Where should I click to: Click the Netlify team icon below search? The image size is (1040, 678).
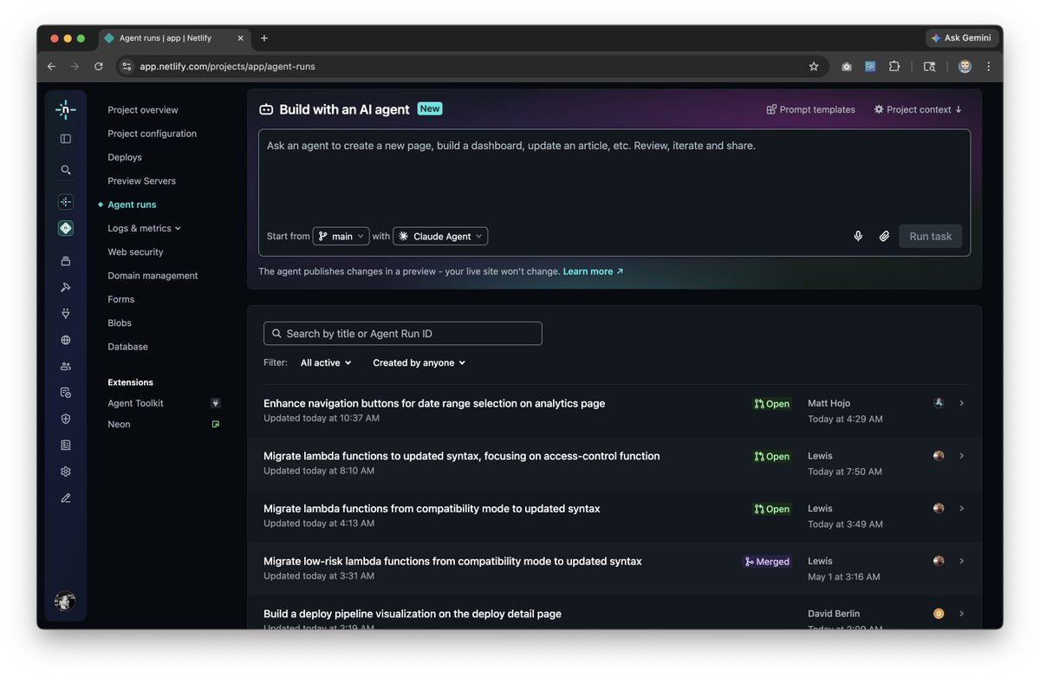point(66,202)
